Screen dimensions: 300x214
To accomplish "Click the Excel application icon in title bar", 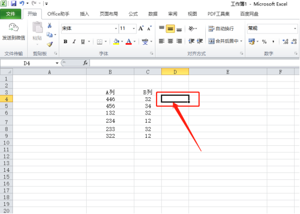I will click(3, 3).
